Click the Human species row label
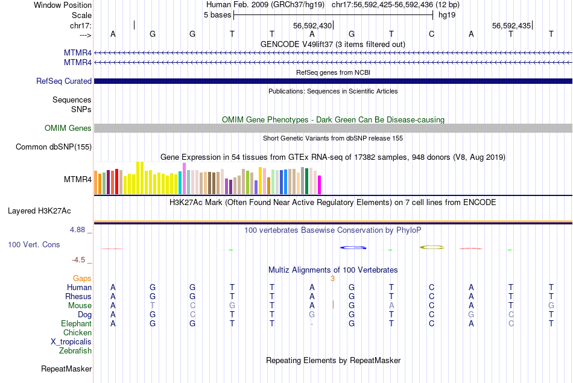The height and width of the screenshot is (383, 573). pos(79,287)
